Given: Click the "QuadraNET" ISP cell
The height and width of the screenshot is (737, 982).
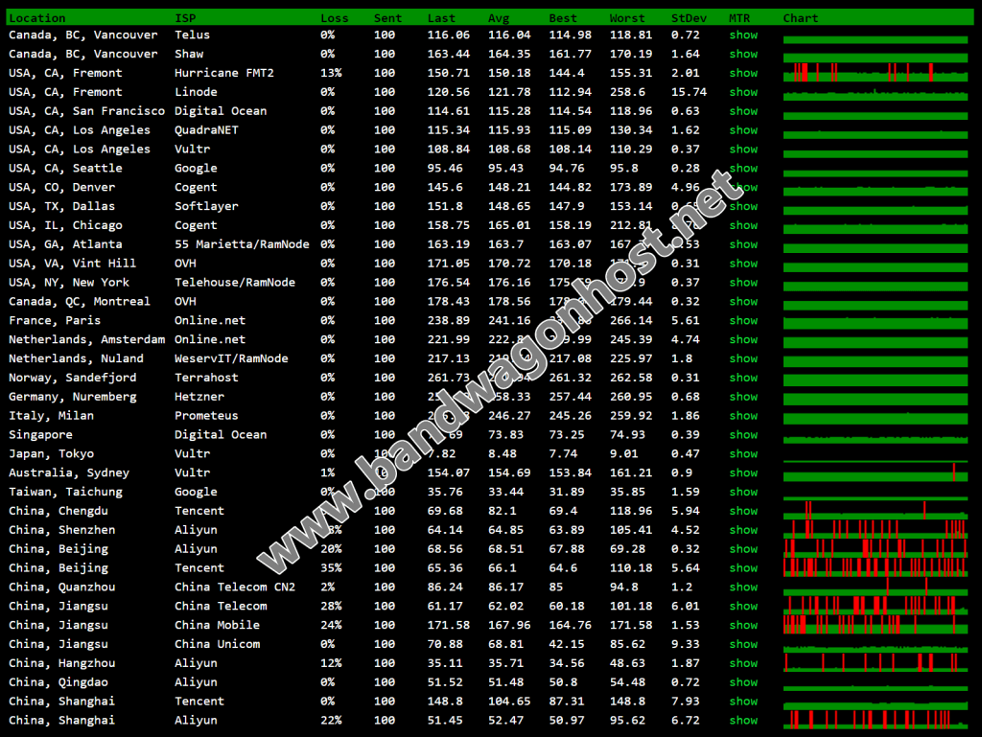Looking at the screenshot, I should [x=207, y=130].
